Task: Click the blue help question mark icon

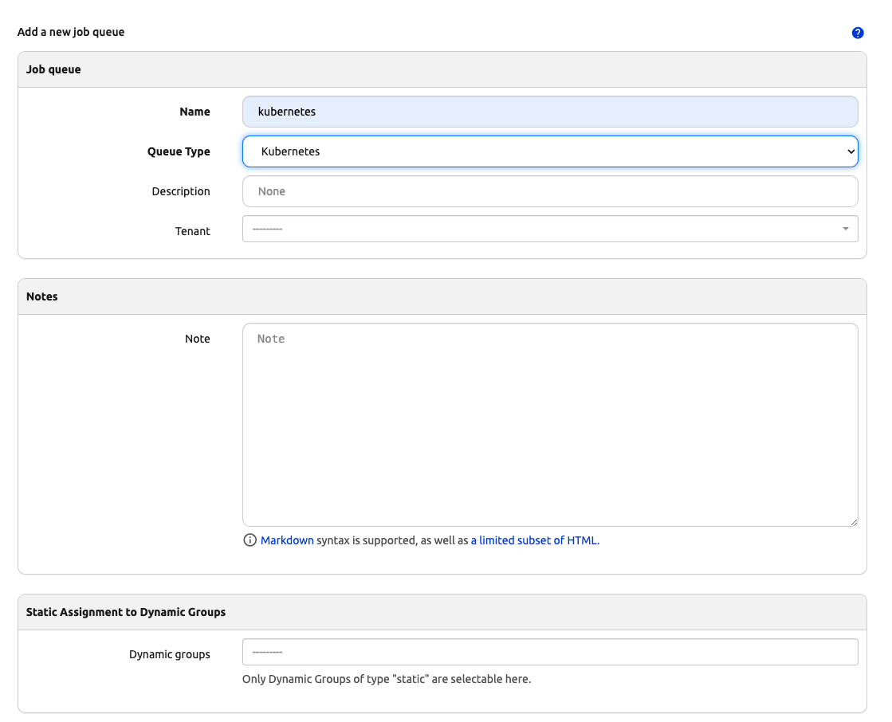Action: click(858, 33)
